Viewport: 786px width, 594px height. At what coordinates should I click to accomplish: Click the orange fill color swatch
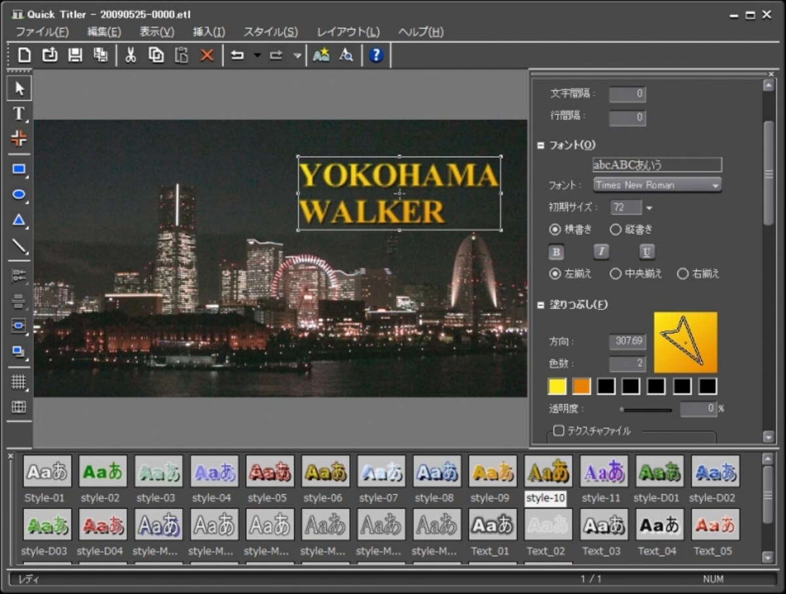point(582,386)
